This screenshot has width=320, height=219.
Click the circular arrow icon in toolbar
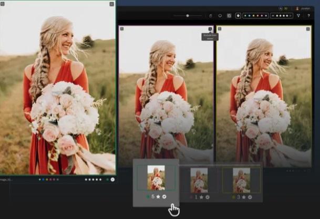pos(220,16)
